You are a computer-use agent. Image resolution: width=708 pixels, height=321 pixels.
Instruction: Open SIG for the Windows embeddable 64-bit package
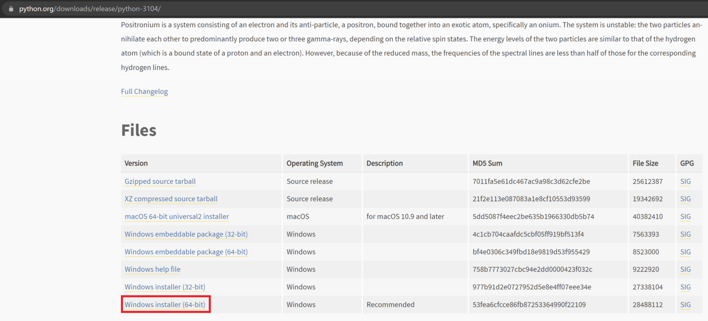pyautogui.click(x=685, y=252)
